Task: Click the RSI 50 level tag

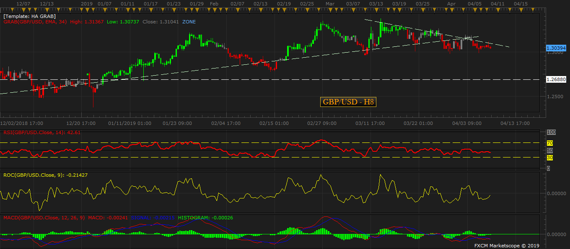Action: (x=550, y=150)
